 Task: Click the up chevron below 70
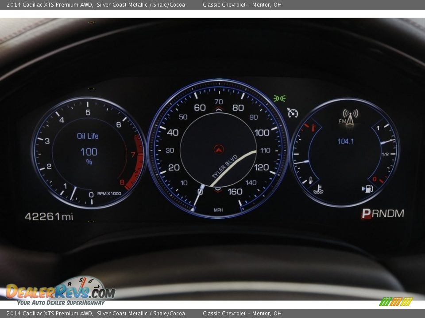point(219,109)
